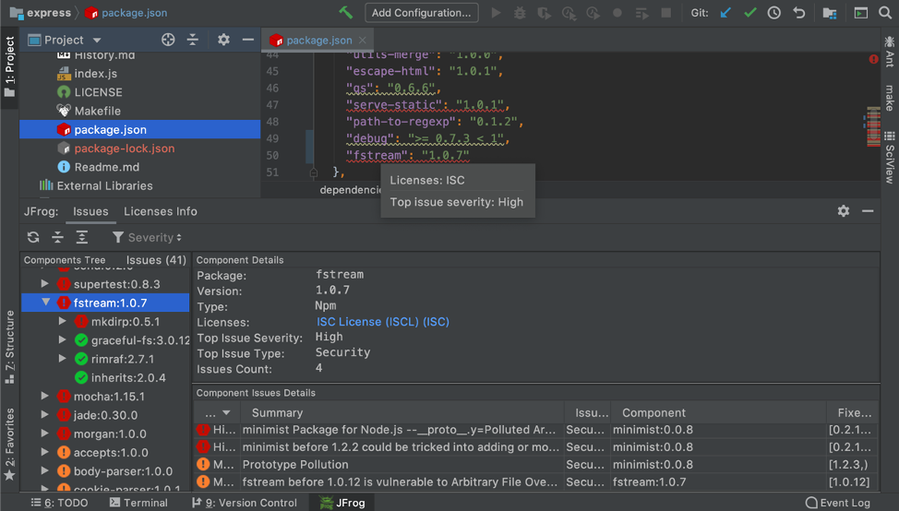Expand the graceful-fs:3.0.12 node
The height and width of the screenshot is (511, 899).
pyautogui.click(x=63, y=339)
